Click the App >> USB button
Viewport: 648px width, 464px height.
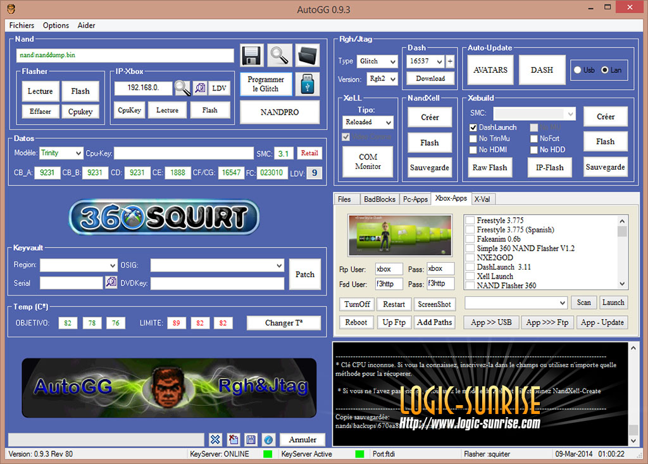point(491,322)
